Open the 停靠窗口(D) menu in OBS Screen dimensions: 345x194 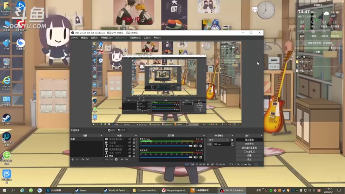107,38
